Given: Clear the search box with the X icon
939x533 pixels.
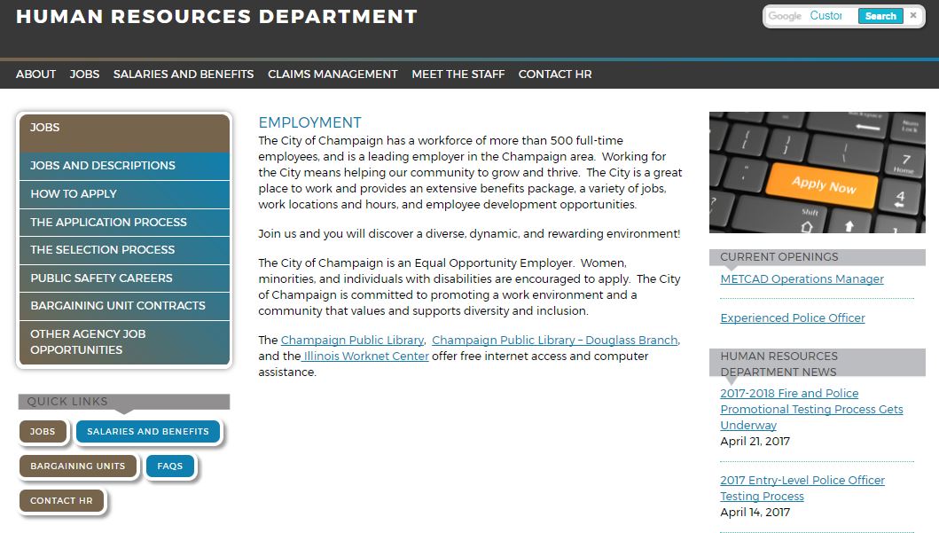Looking at the screenshot, I should 913,16.
